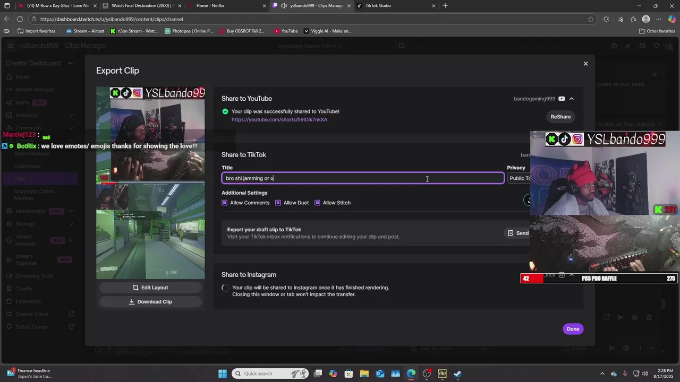
Task: Open a new browser tab
Action: (x=445, y=6)
